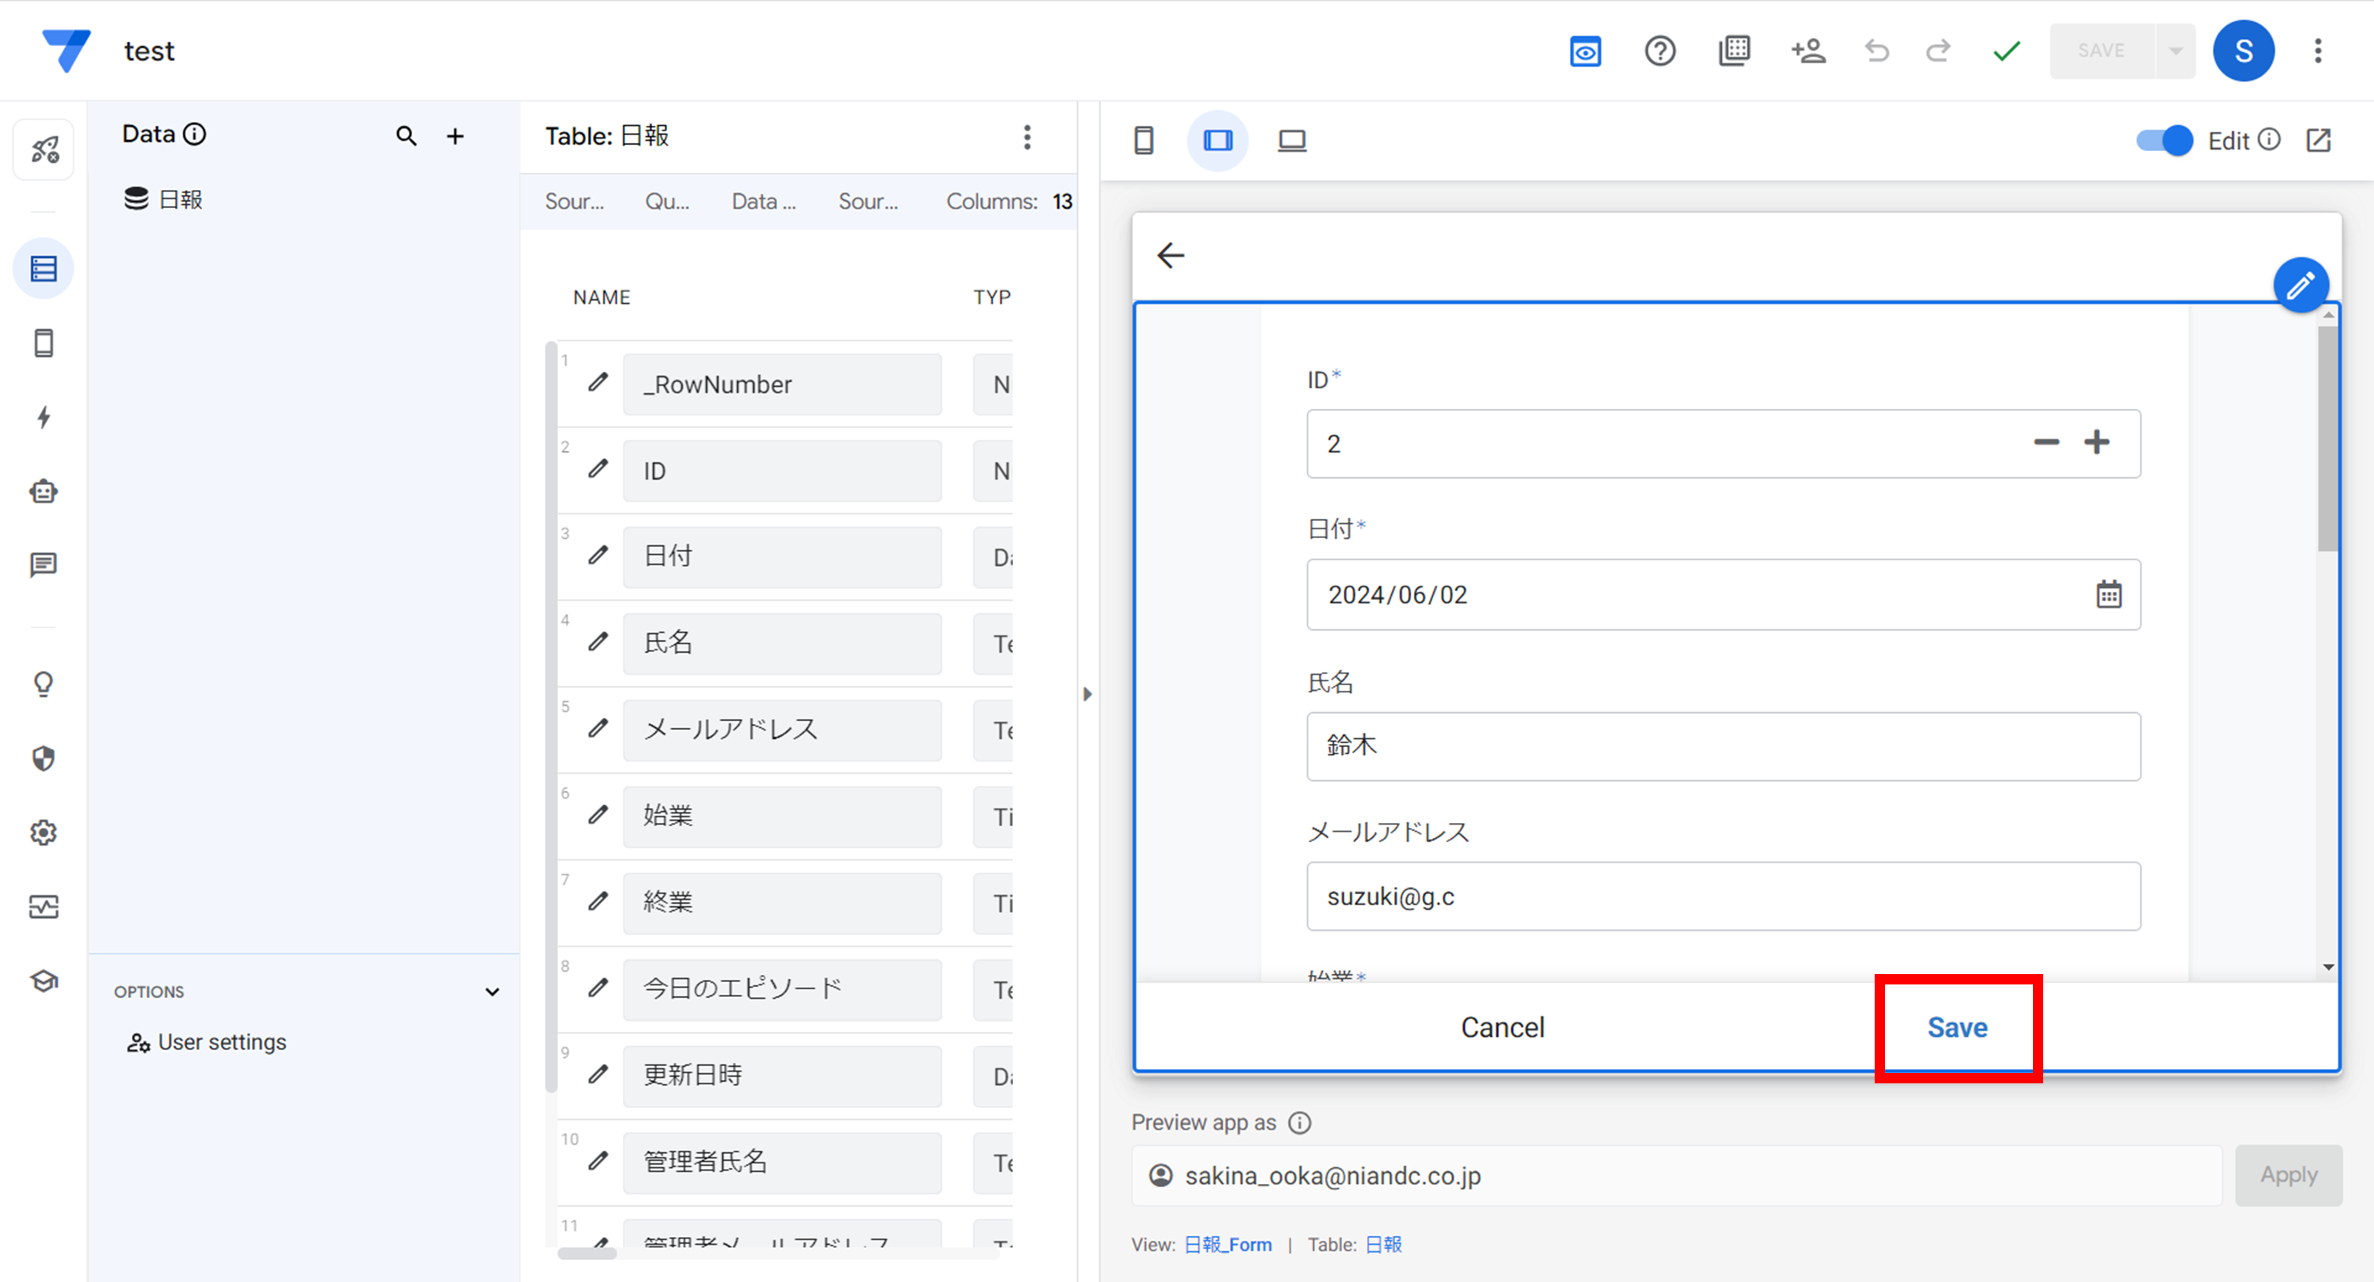Open User settings option
2374x1282 pixels.
[207, 1042]
